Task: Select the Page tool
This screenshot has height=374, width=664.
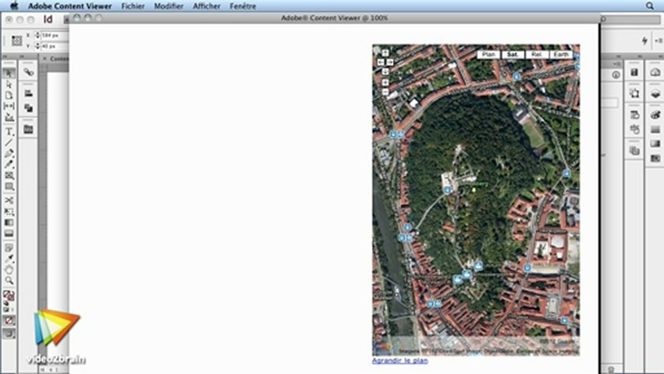Action: coord(9,95)
